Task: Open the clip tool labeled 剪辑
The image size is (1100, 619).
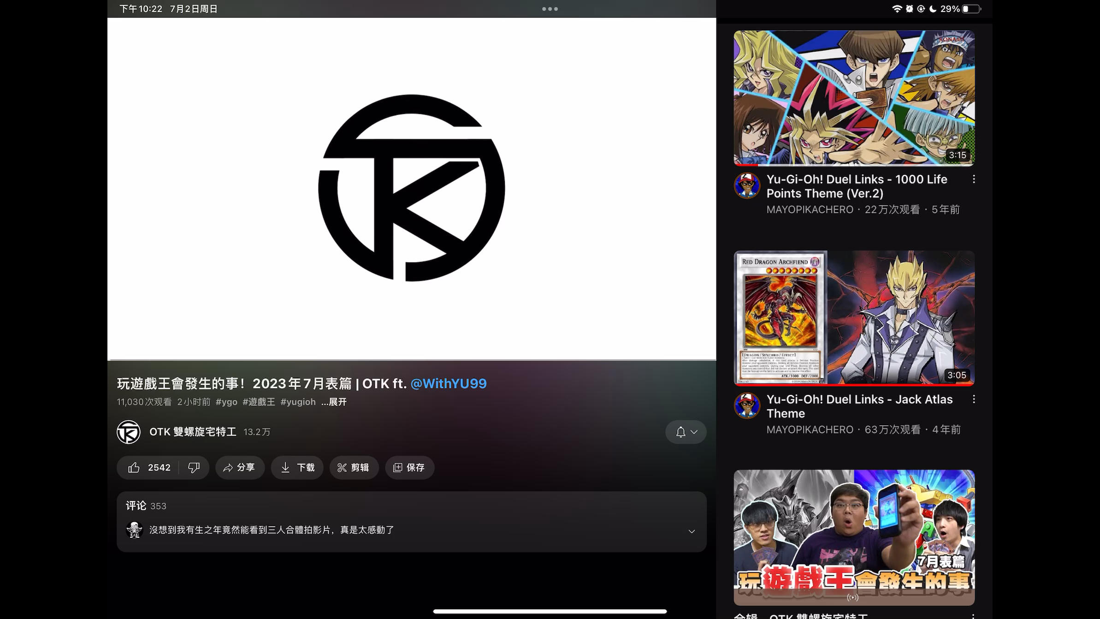Action: pos(354,468)
